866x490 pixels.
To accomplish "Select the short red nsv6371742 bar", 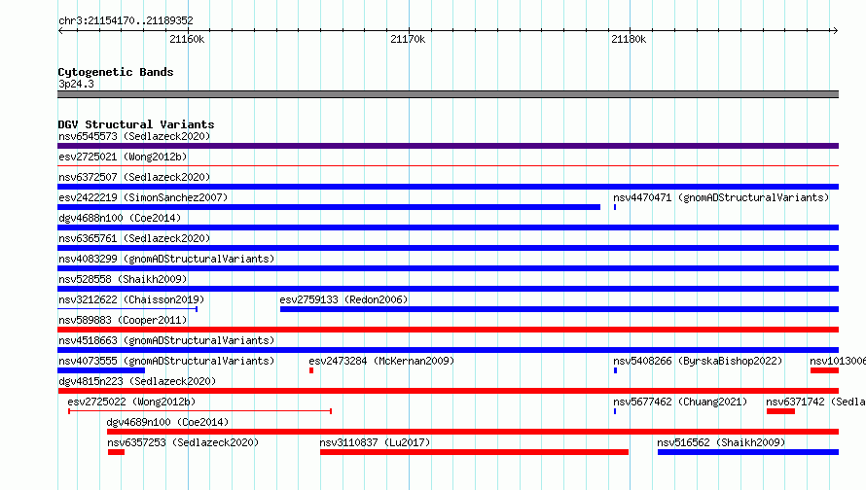I will 780,411.
